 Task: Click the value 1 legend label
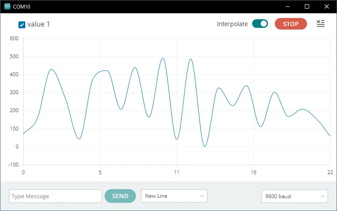[x=39, y=24]
